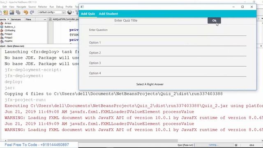Viewport: 263px width, 148px height.
Task: Open the Debug menu
Action: [60, 7]
